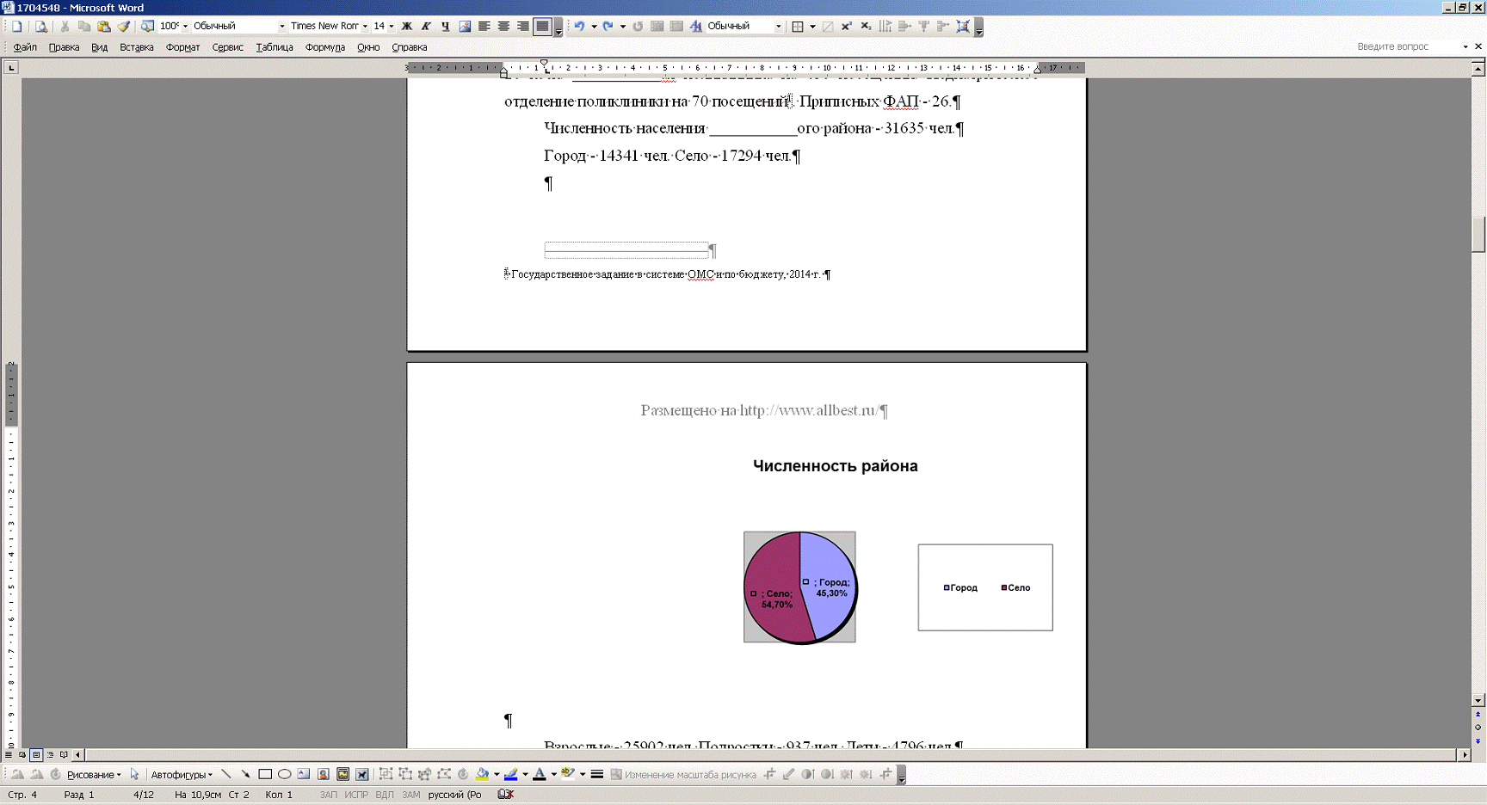The height and width of the screenshot is (805, 1487).
Task: Select the Rectangle drawing tool
Action: [x=265, y=775]
